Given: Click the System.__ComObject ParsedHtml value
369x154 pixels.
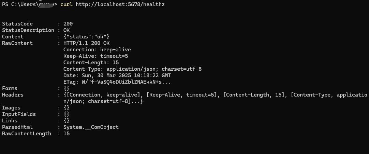Looking at the screenshot, I should click(x=91, y=127).
